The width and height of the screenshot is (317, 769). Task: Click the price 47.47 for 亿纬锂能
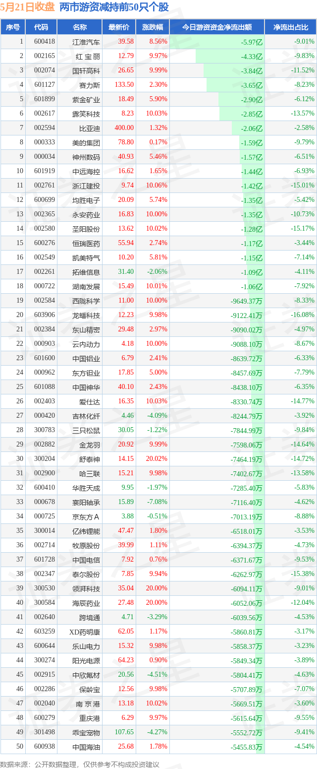[x=127, y=531]
